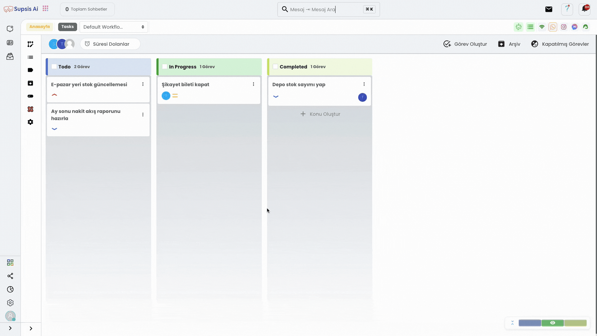Open inbox tray icon in left sidebar

click(x=10, y=56)
